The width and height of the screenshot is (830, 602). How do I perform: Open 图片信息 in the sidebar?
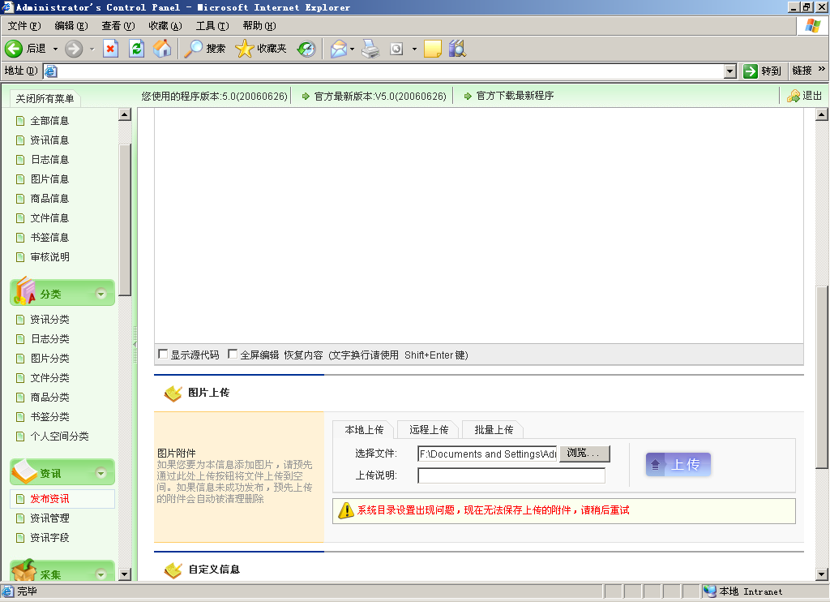(x=49, y=179)
